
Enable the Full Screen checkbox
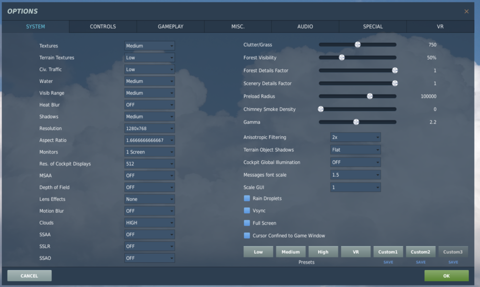[x=247, y=223]
